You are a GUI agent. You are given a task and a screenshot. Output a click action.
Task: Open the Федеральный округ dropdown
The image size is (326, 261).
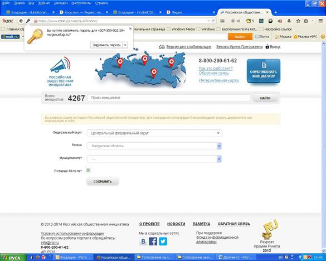point(154,133)
